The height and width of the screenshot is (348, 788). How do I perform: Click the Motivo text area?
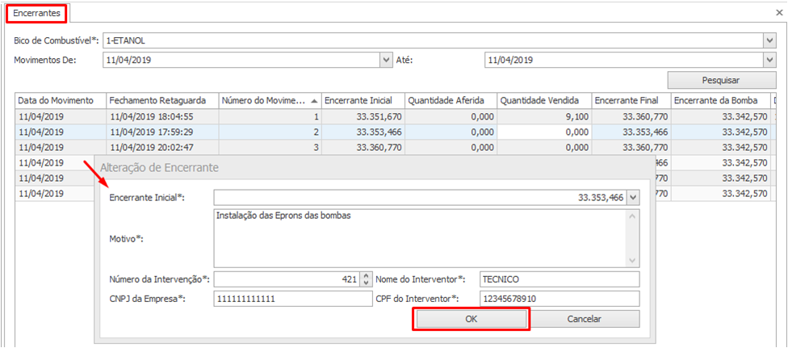420,238
